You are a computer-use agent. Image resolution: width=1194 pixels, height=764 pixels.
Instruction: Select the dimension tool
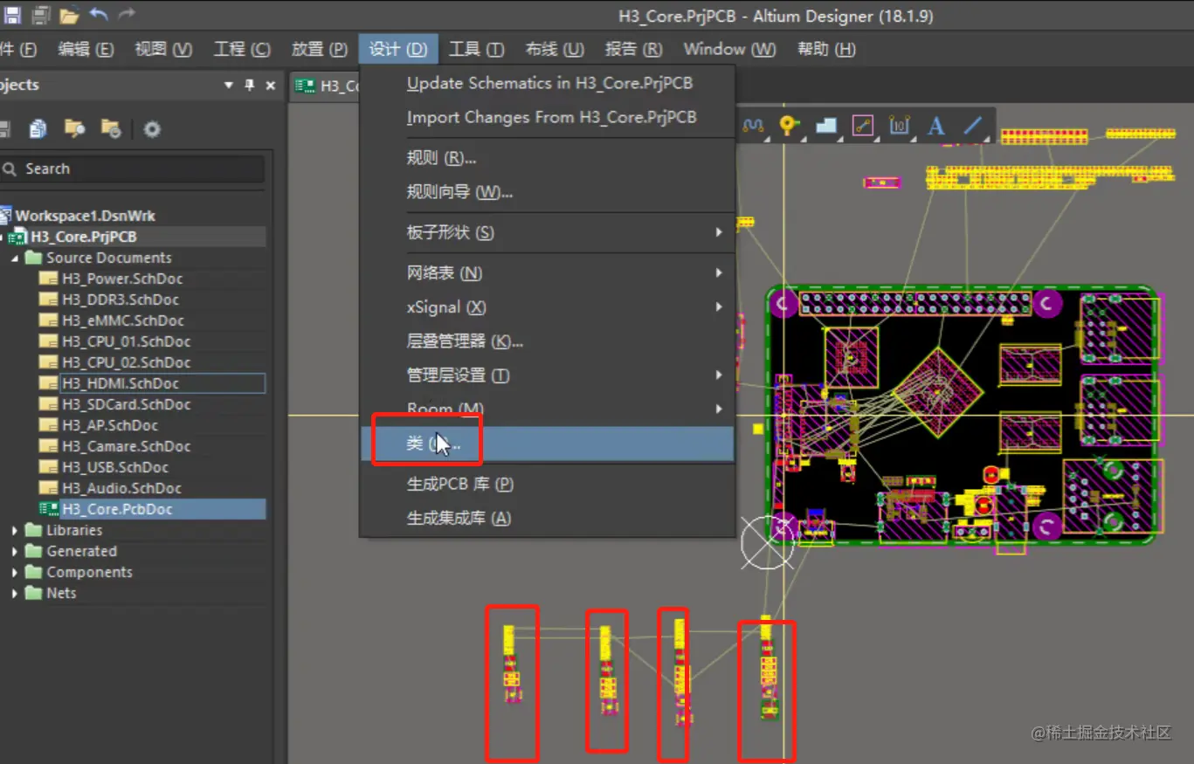[x=900, y=126]
